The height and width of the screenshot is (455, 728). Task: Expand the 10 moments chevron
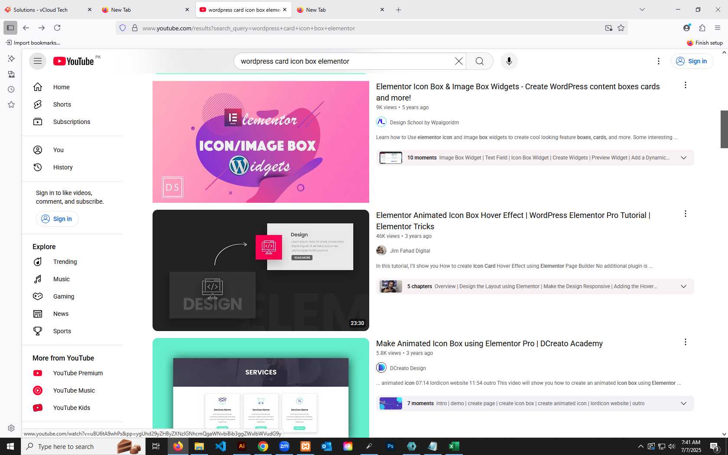click(683, 158)
